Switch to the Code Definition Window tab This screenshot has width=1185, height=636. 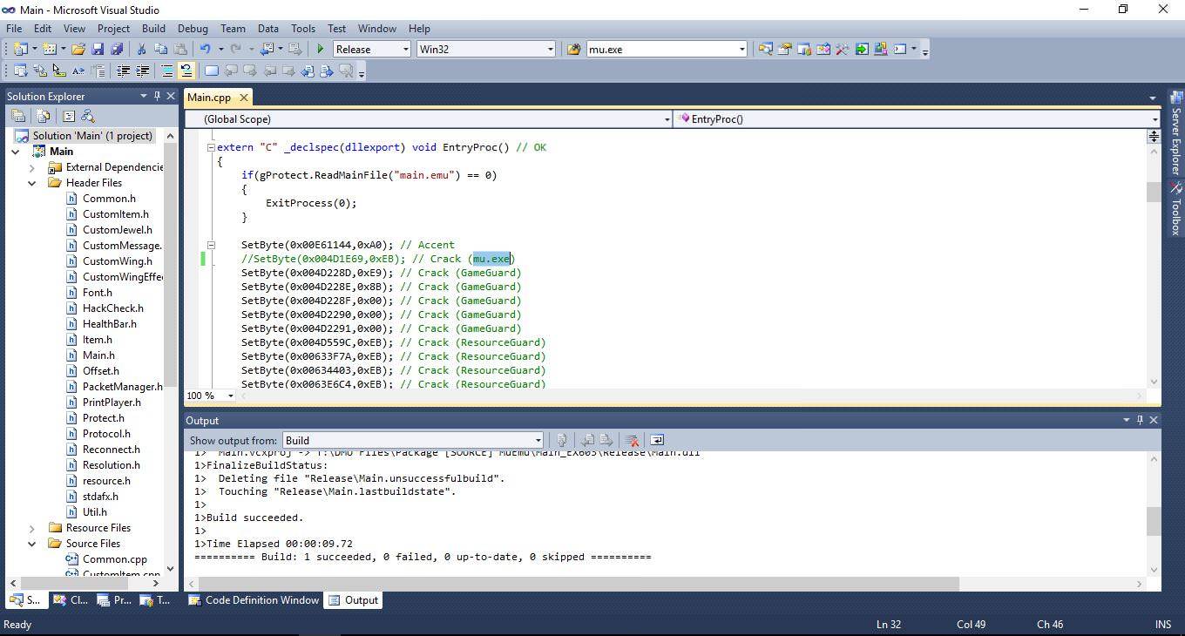(253, 600)
